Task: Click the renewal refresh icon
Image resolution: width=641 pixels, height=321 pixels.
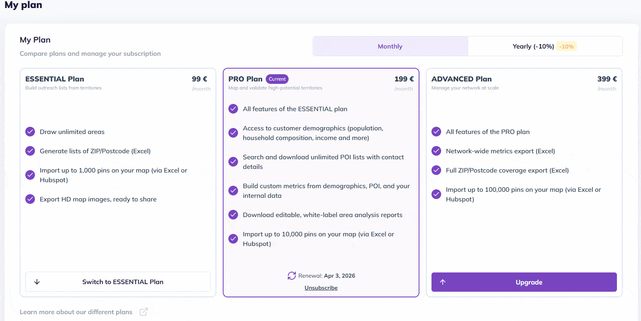Action: [292, 276]
